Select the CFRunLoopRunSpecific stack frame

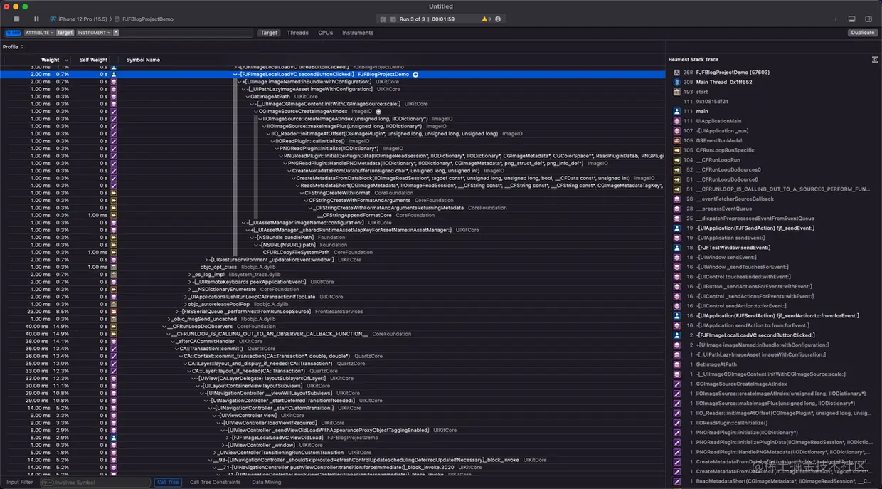[725, 150]
